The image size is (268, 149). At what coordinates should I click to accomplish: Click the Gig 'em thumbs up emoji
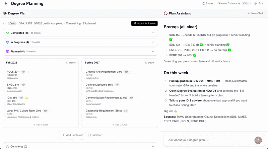[176, 111]
